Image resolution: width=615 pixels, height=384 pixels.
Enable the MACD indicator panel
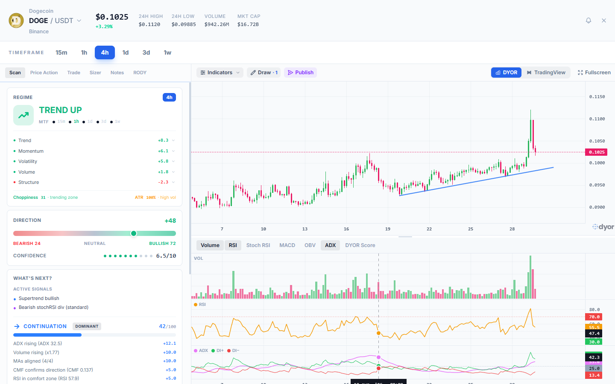tap(287, 245)
